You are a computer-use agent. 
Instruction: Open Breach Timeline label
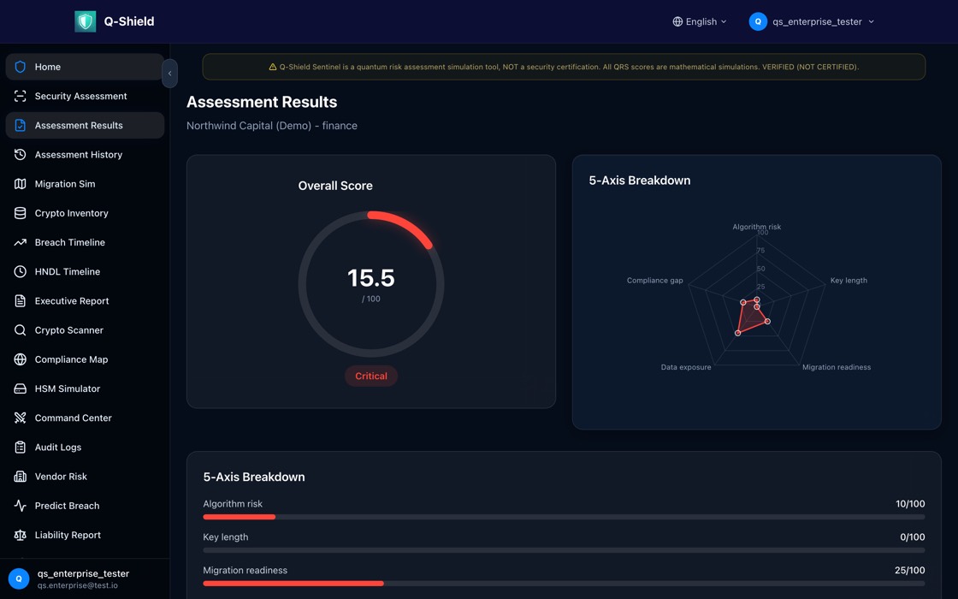click(x=69, y=243)
